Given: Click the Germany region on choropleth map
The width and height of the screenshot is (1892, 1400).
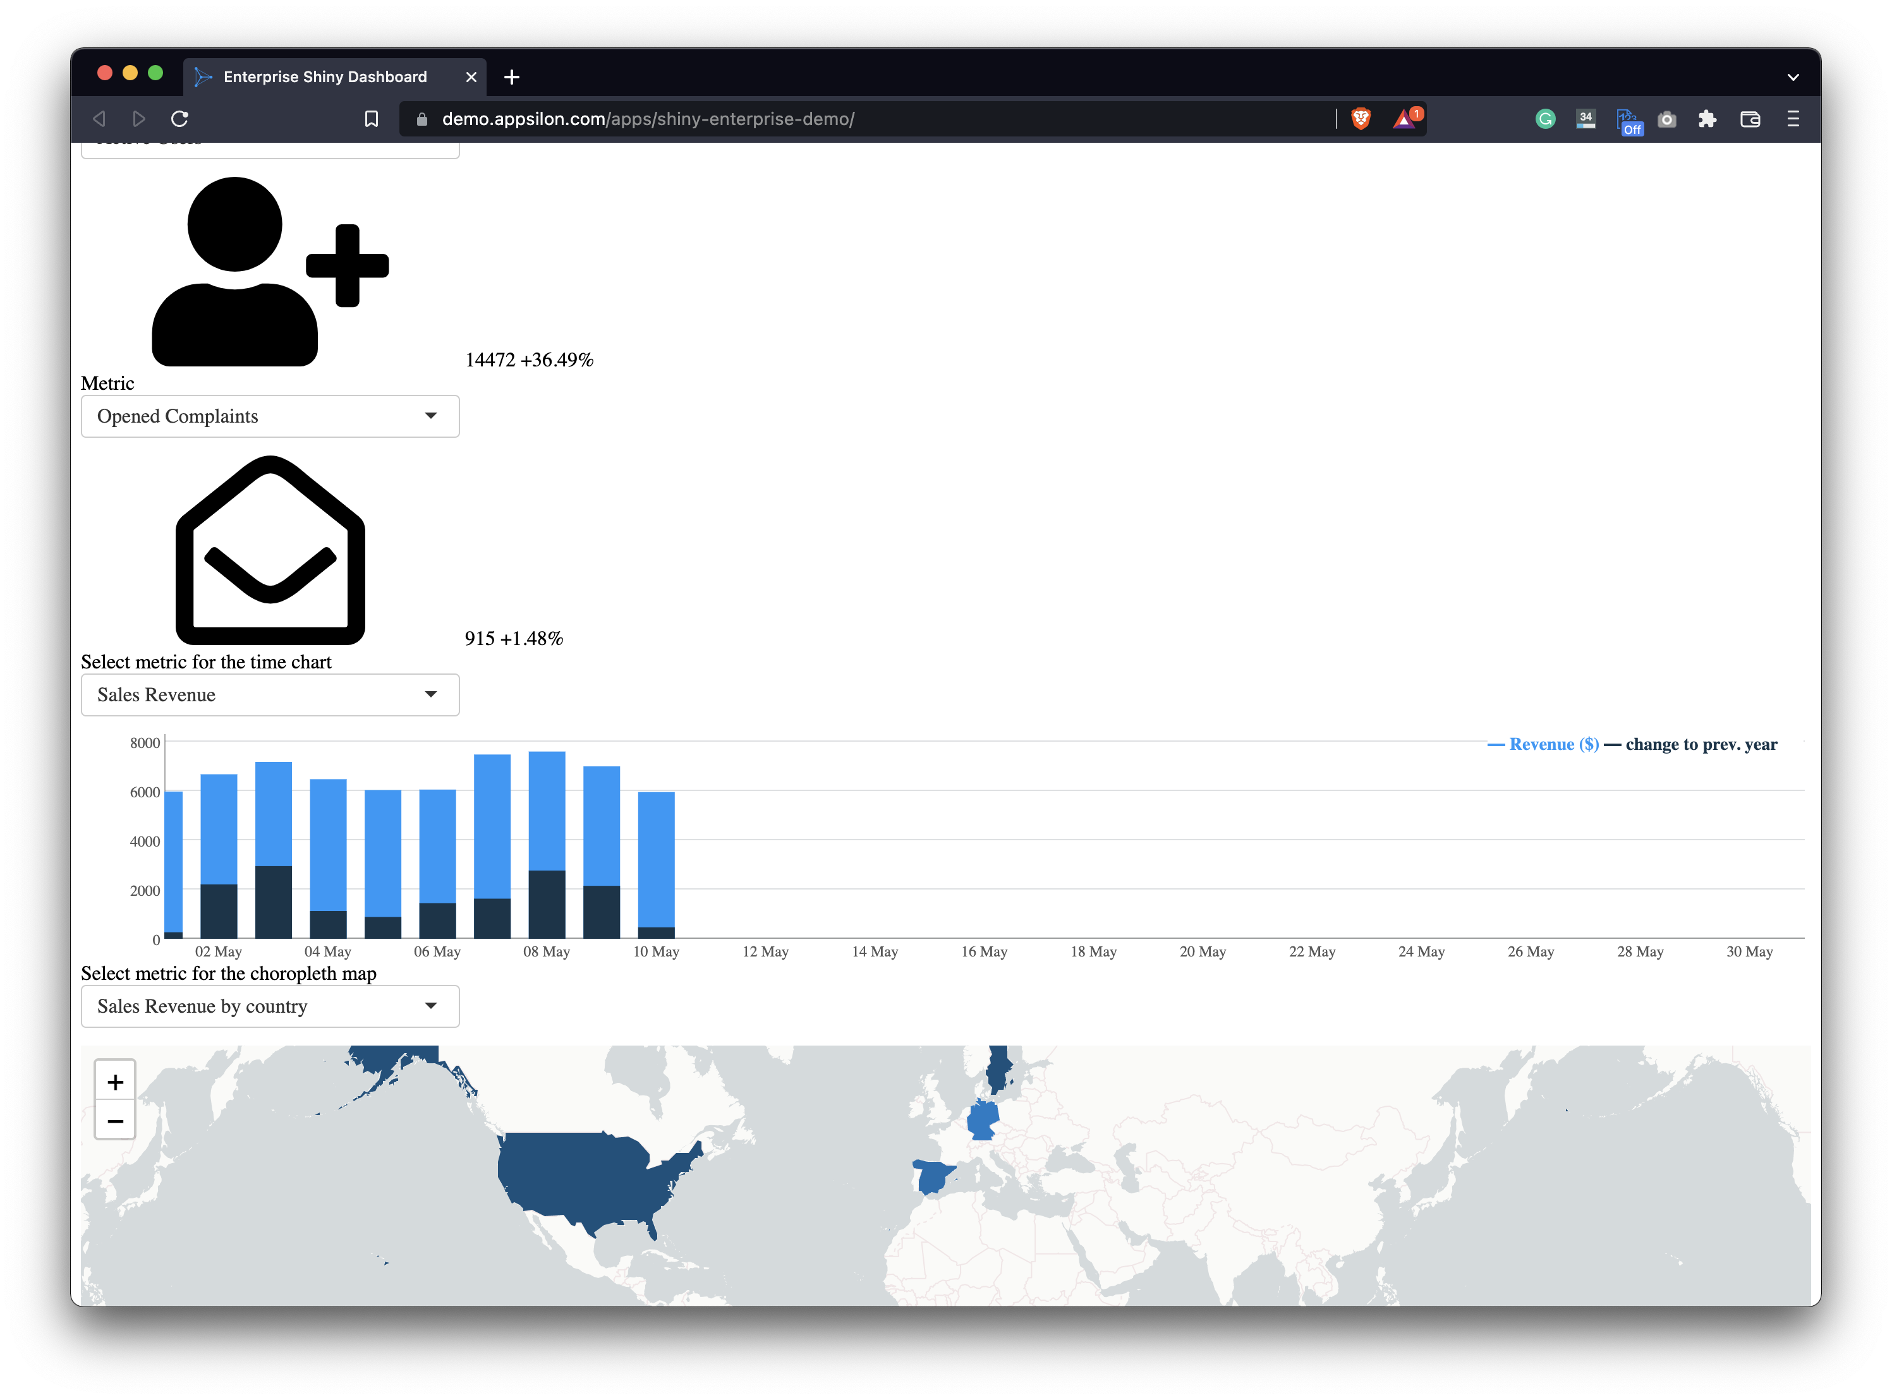Looking at the screenshot, I should pyautogui.click(x=986, y=1122).
